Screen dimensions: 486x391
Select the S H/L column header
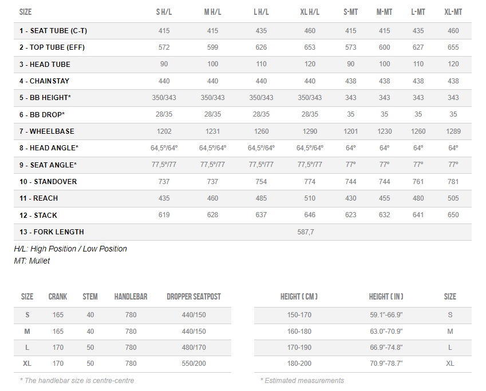(x=164, y=12)
